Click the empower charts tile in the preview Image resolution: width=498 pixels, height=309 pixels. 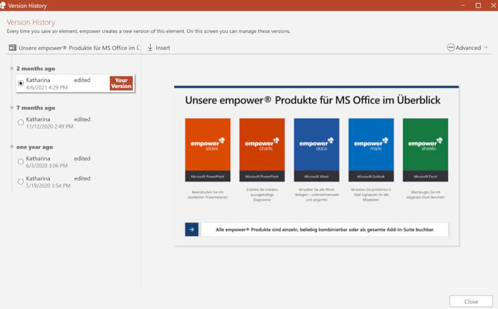(x=262, y=150)
